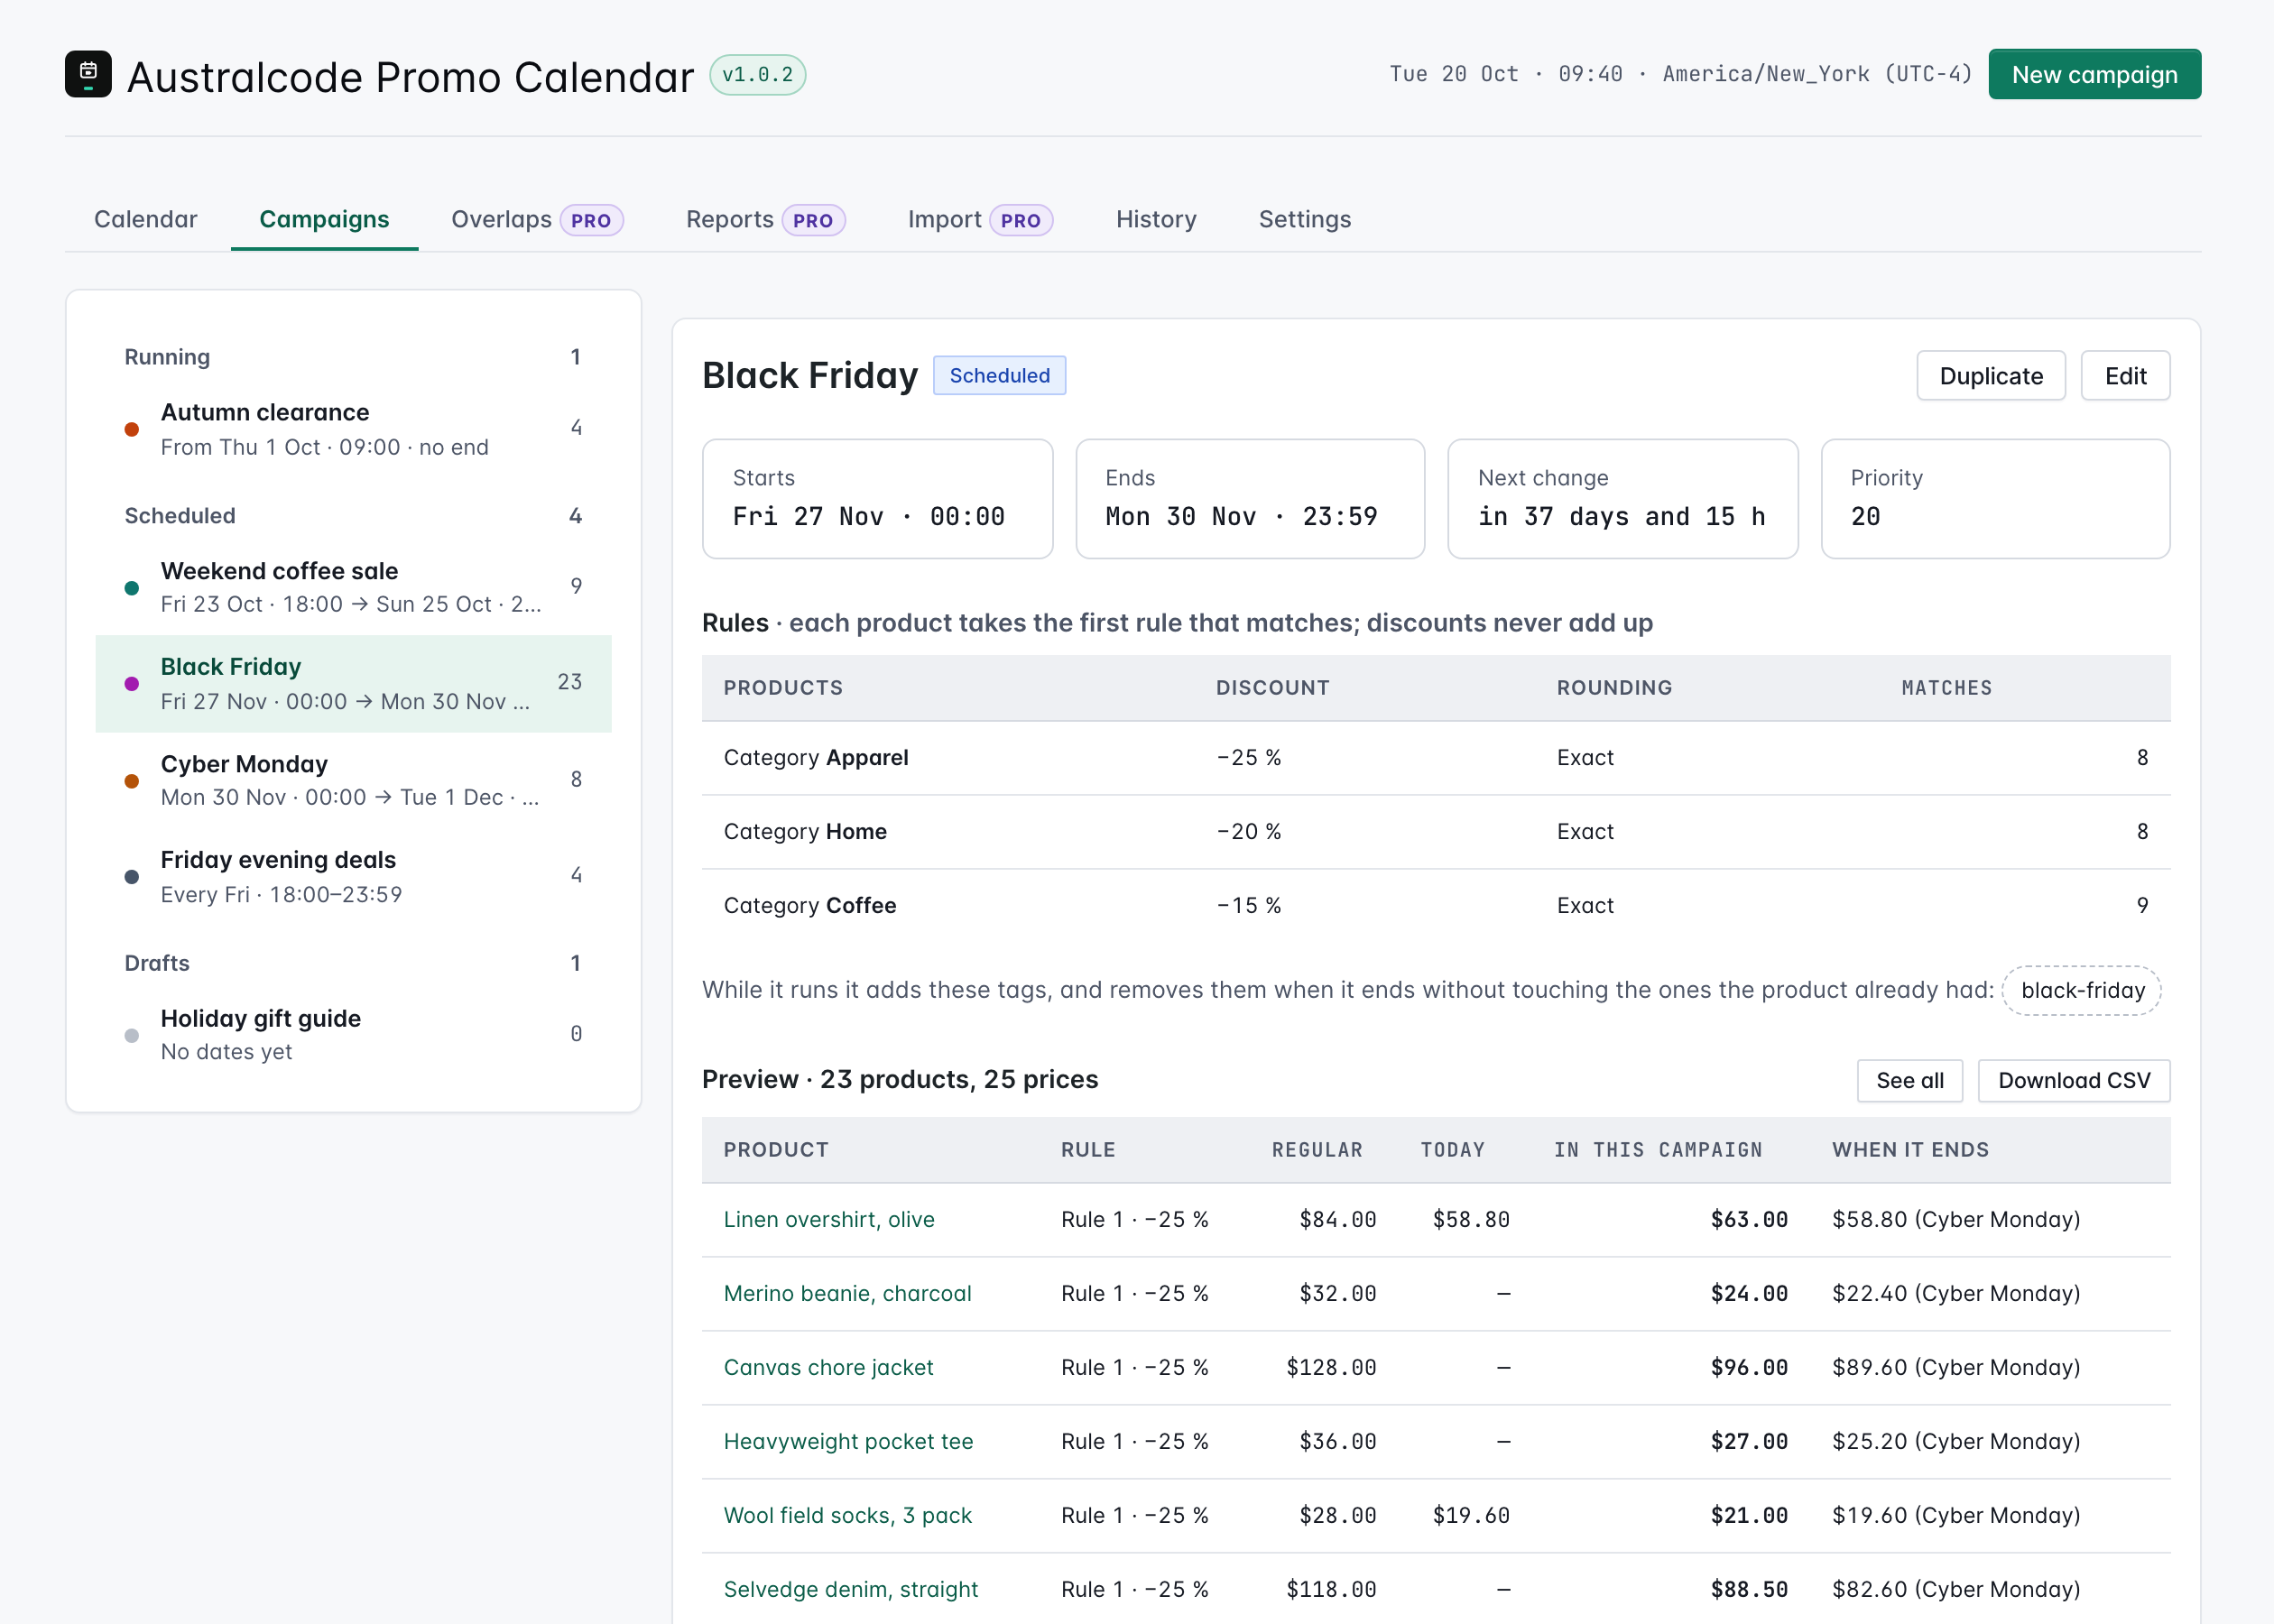Image resolution: width=2274 pixels, height=1624 pixels.
Task: Select the Weekend coffee sale campaign
Action: coord(353,587)
